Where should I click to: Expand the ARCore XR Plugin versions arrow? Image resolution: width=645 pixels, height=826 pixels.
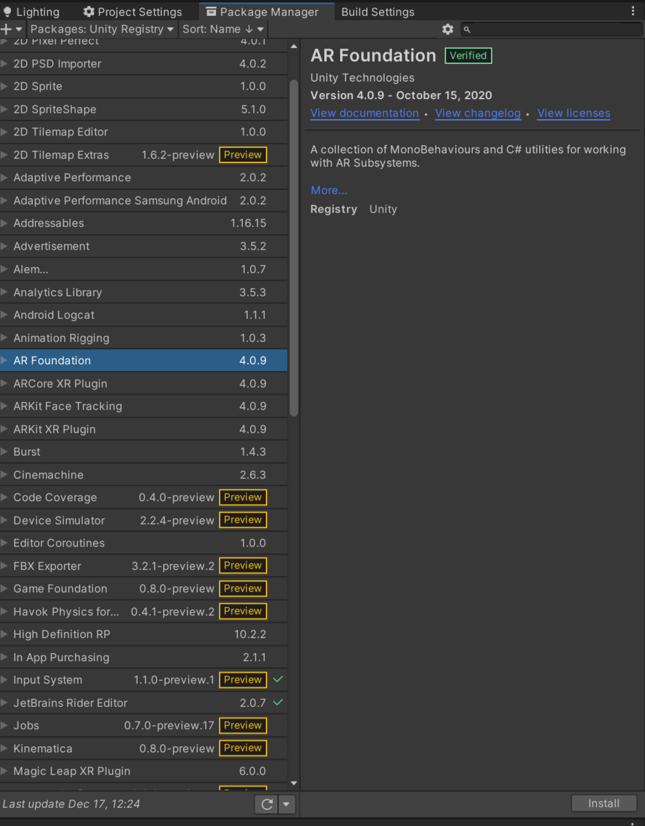tap(5, 383)
